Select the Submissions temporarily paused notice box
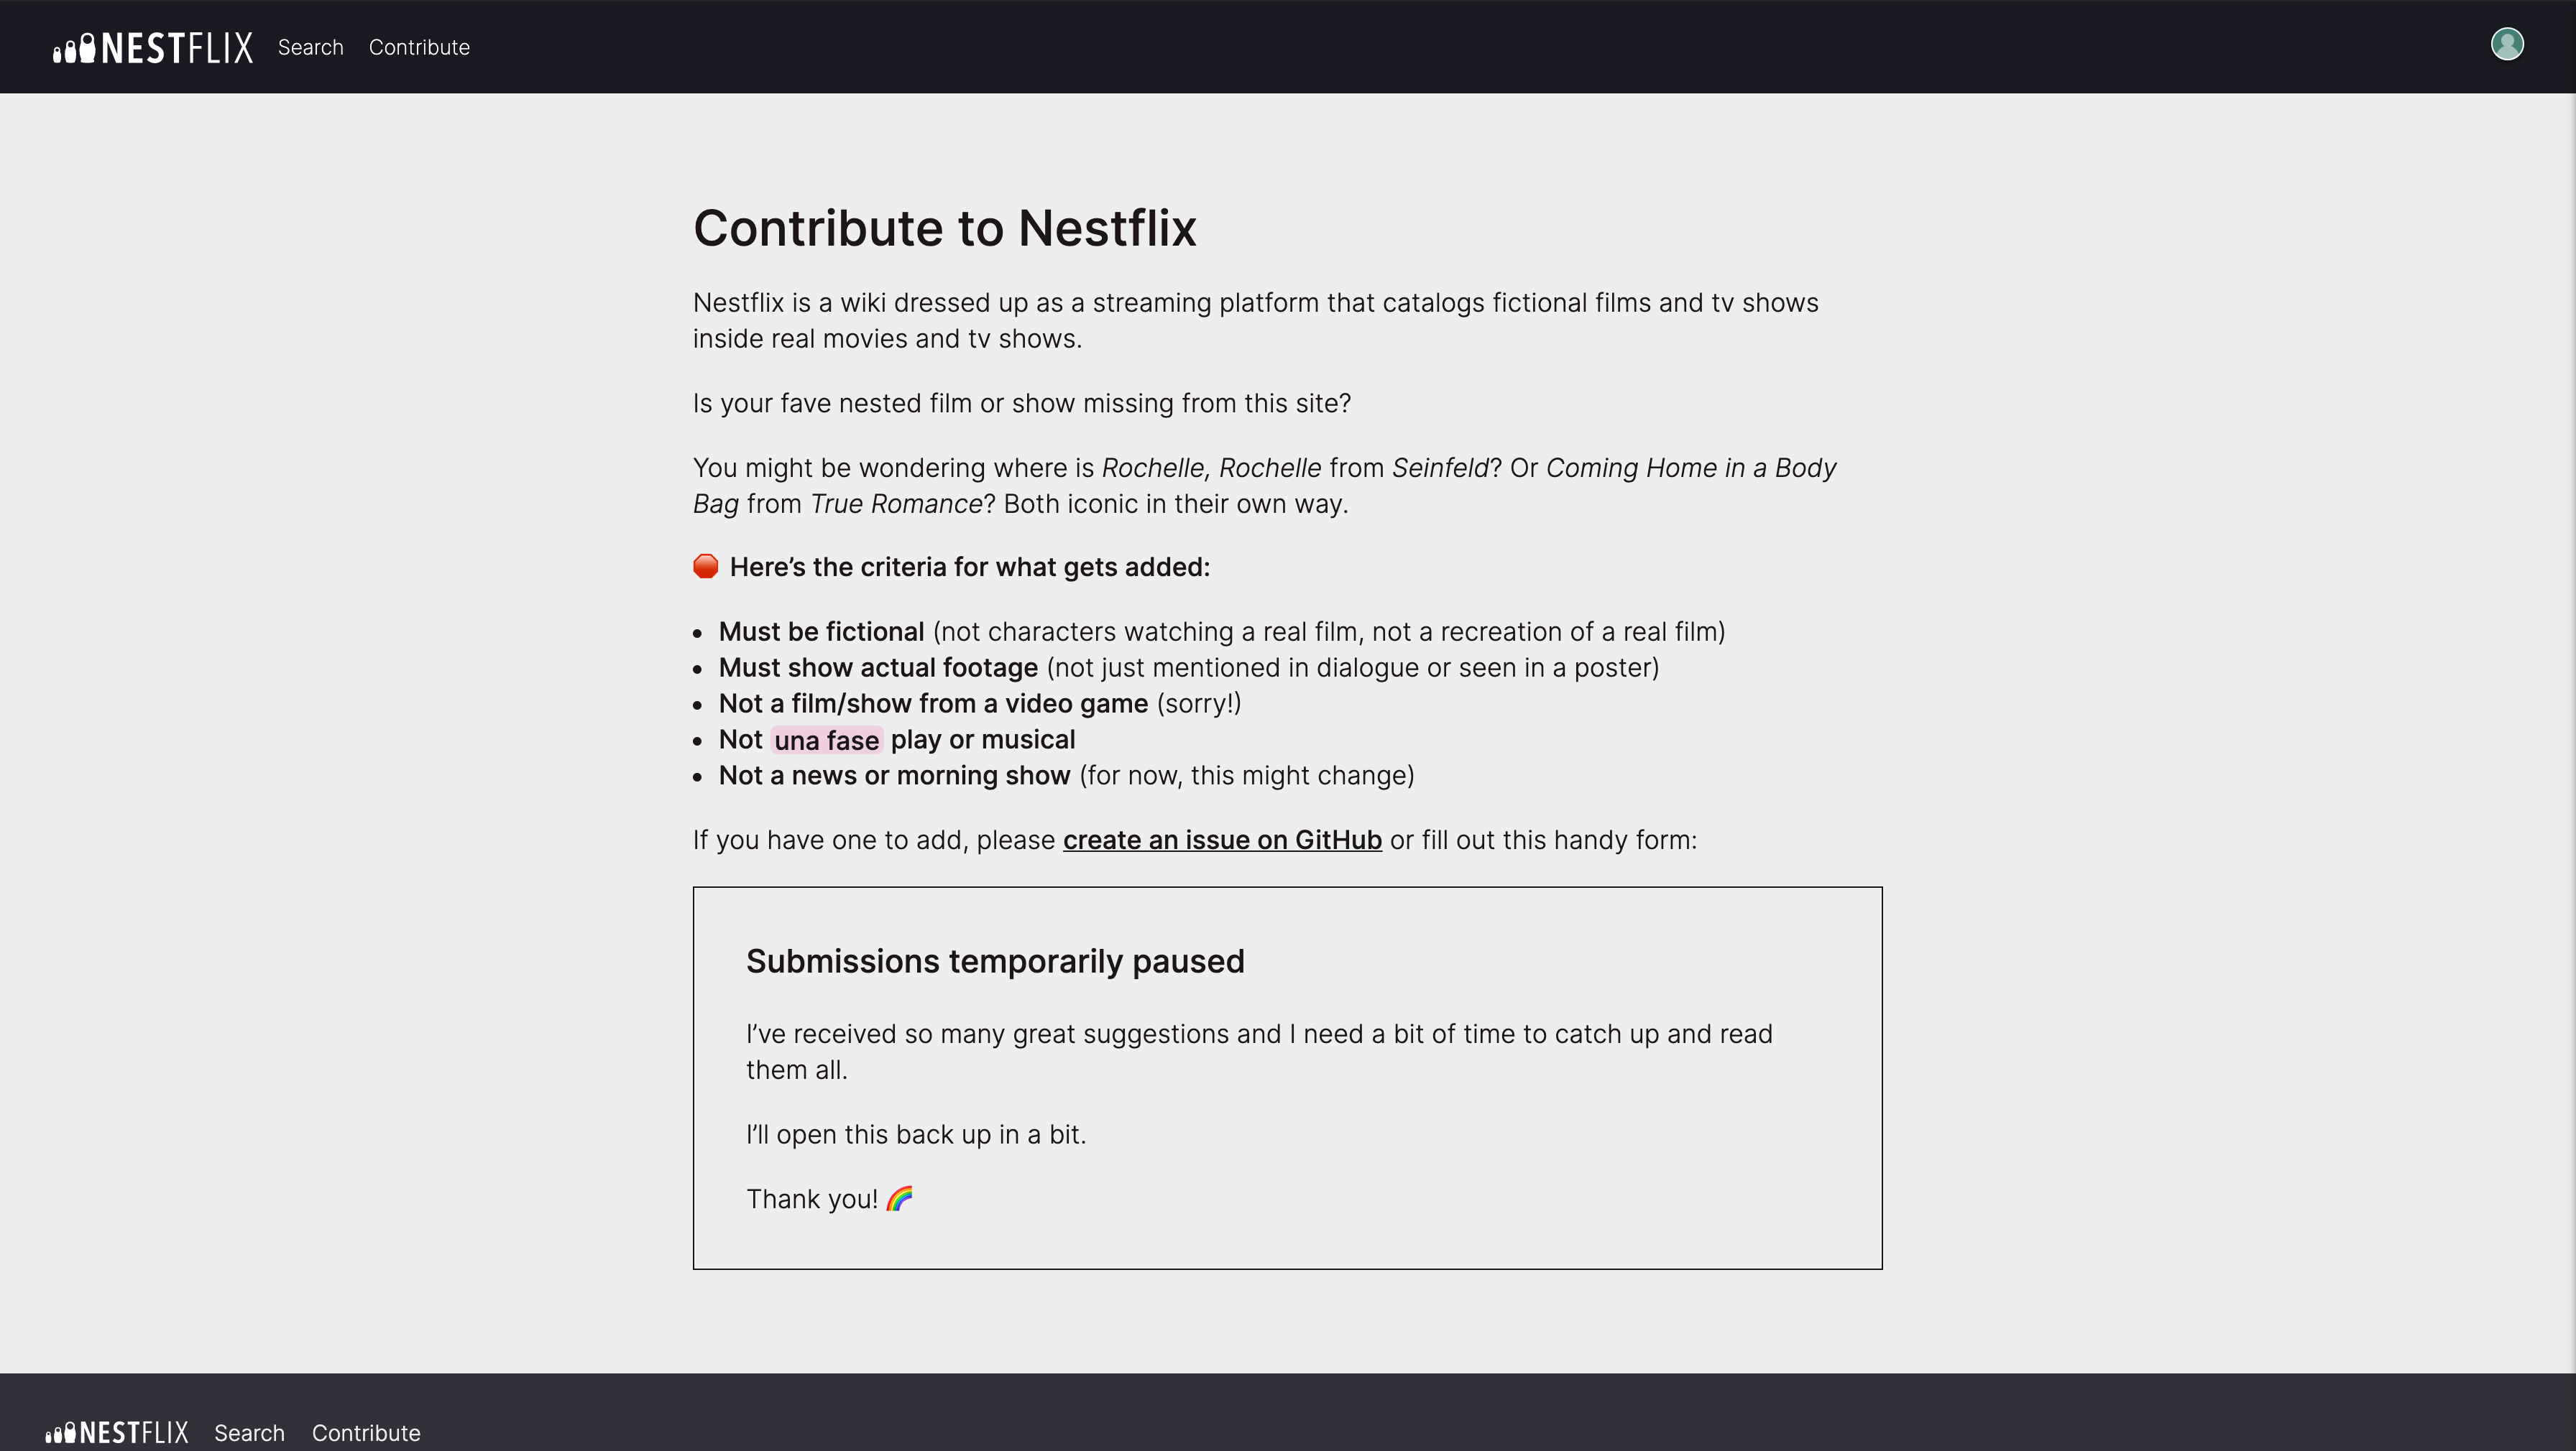Image resolution: width=2576 pixels, height=1451 pixels. 1288,1076
